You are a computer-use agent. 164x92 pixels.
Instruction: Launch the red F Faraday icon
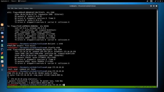[x=2, y=53]
